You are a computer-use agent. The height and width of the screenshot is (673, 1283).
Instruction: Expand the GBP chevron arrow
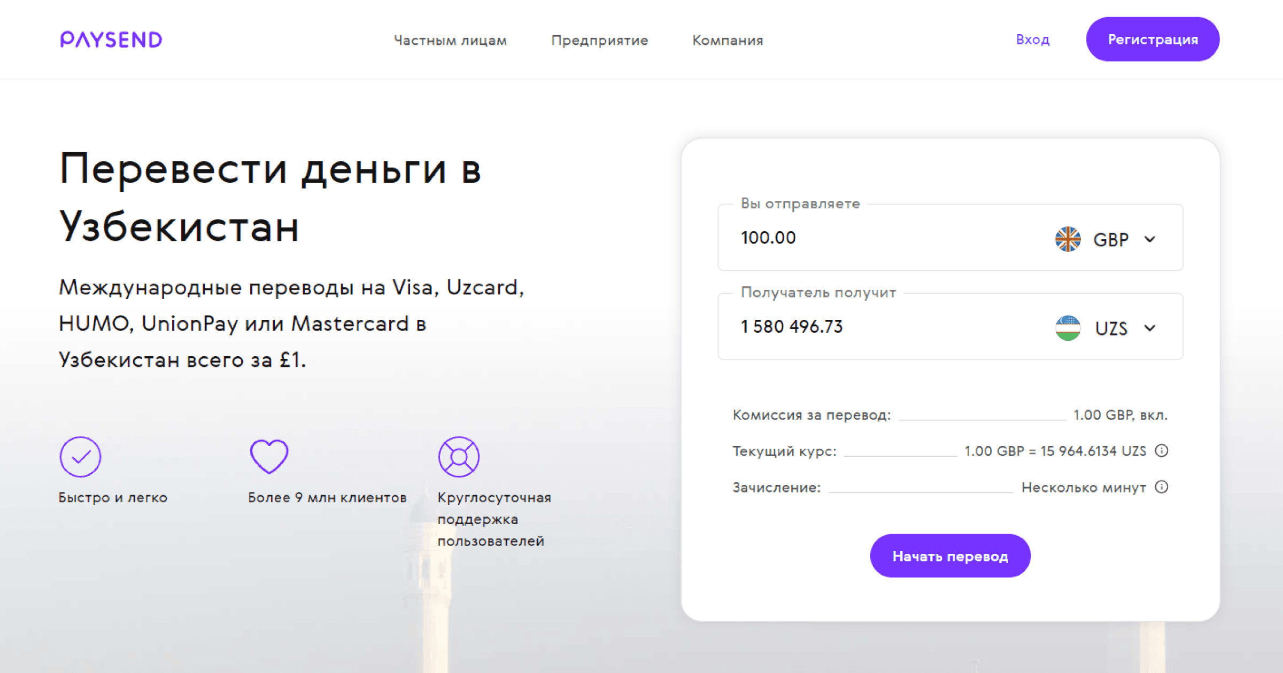[1150, 239]
